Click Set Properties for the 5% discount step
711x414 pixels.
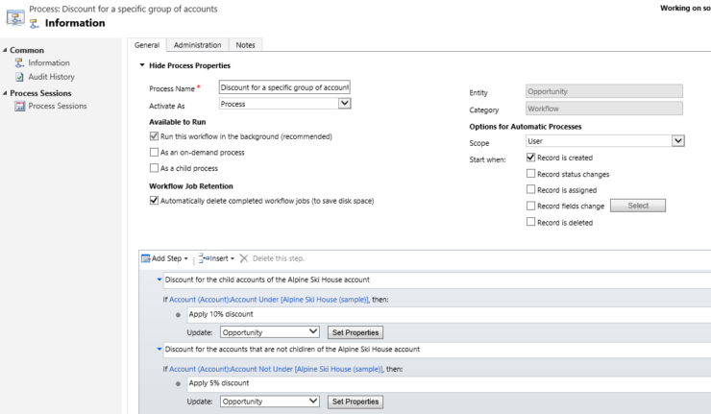355,402
